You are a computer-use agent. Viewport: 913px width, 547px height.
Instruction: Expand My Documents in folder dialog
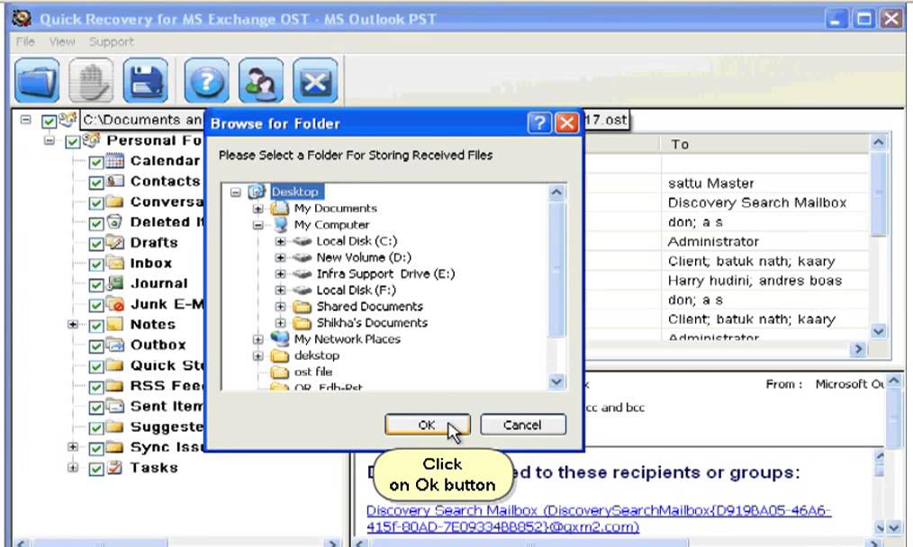[258, 209]
